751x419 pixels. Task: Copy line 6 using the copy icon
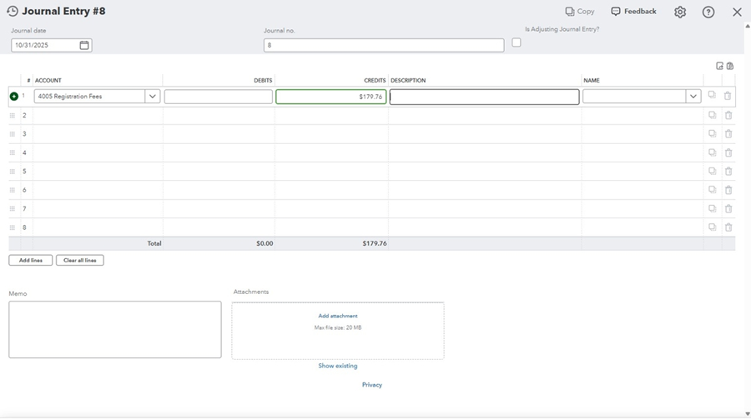[712, 190]
